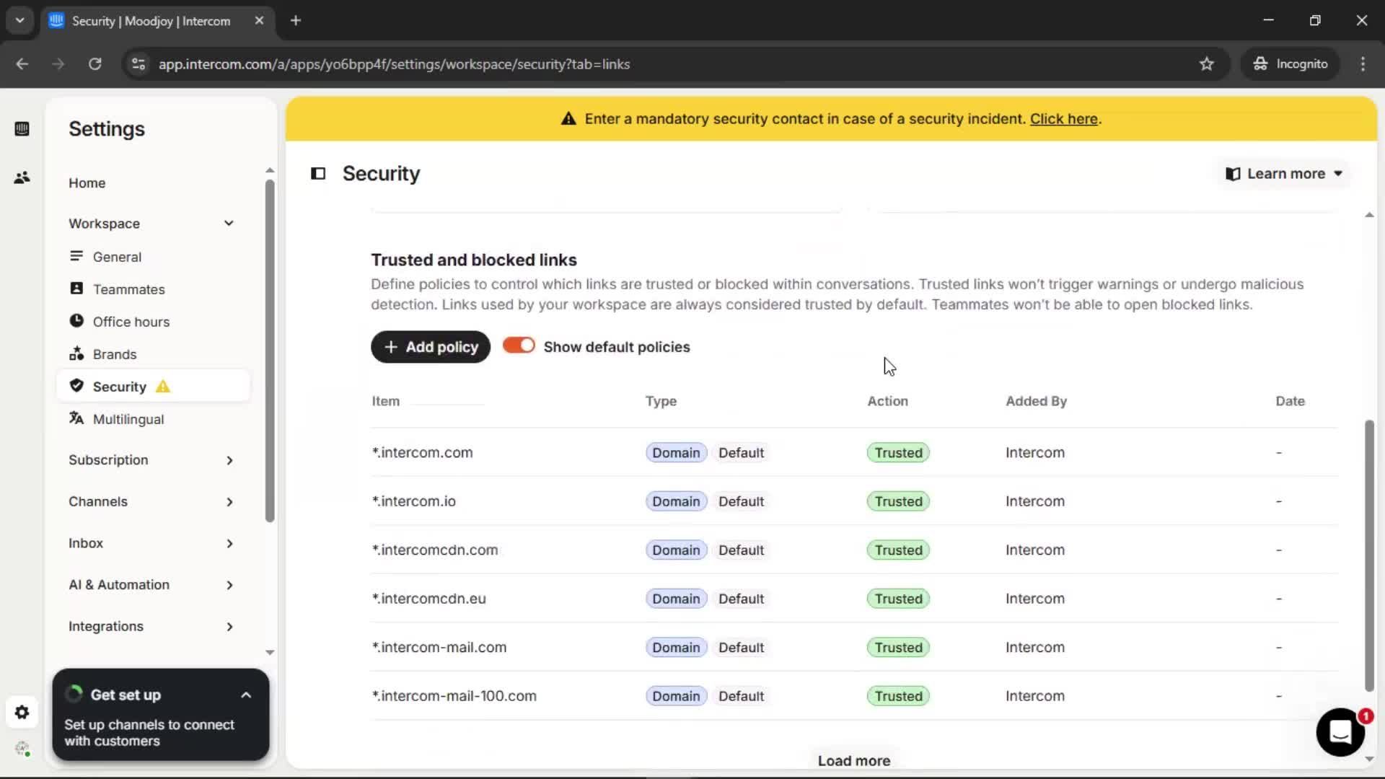Click the Teammates person icon
Viewport: 1385px width, 779px height.
pyautogui.click(x=76, y=289)
